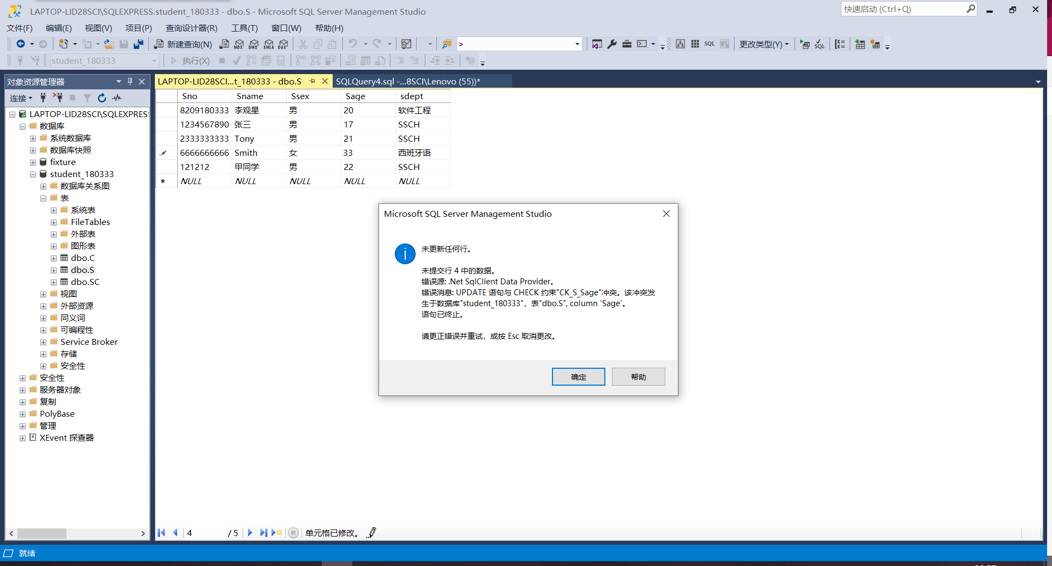Click the DAX query icon
Viewport: 1052px width, 566px height.
[x=283, y=44]
